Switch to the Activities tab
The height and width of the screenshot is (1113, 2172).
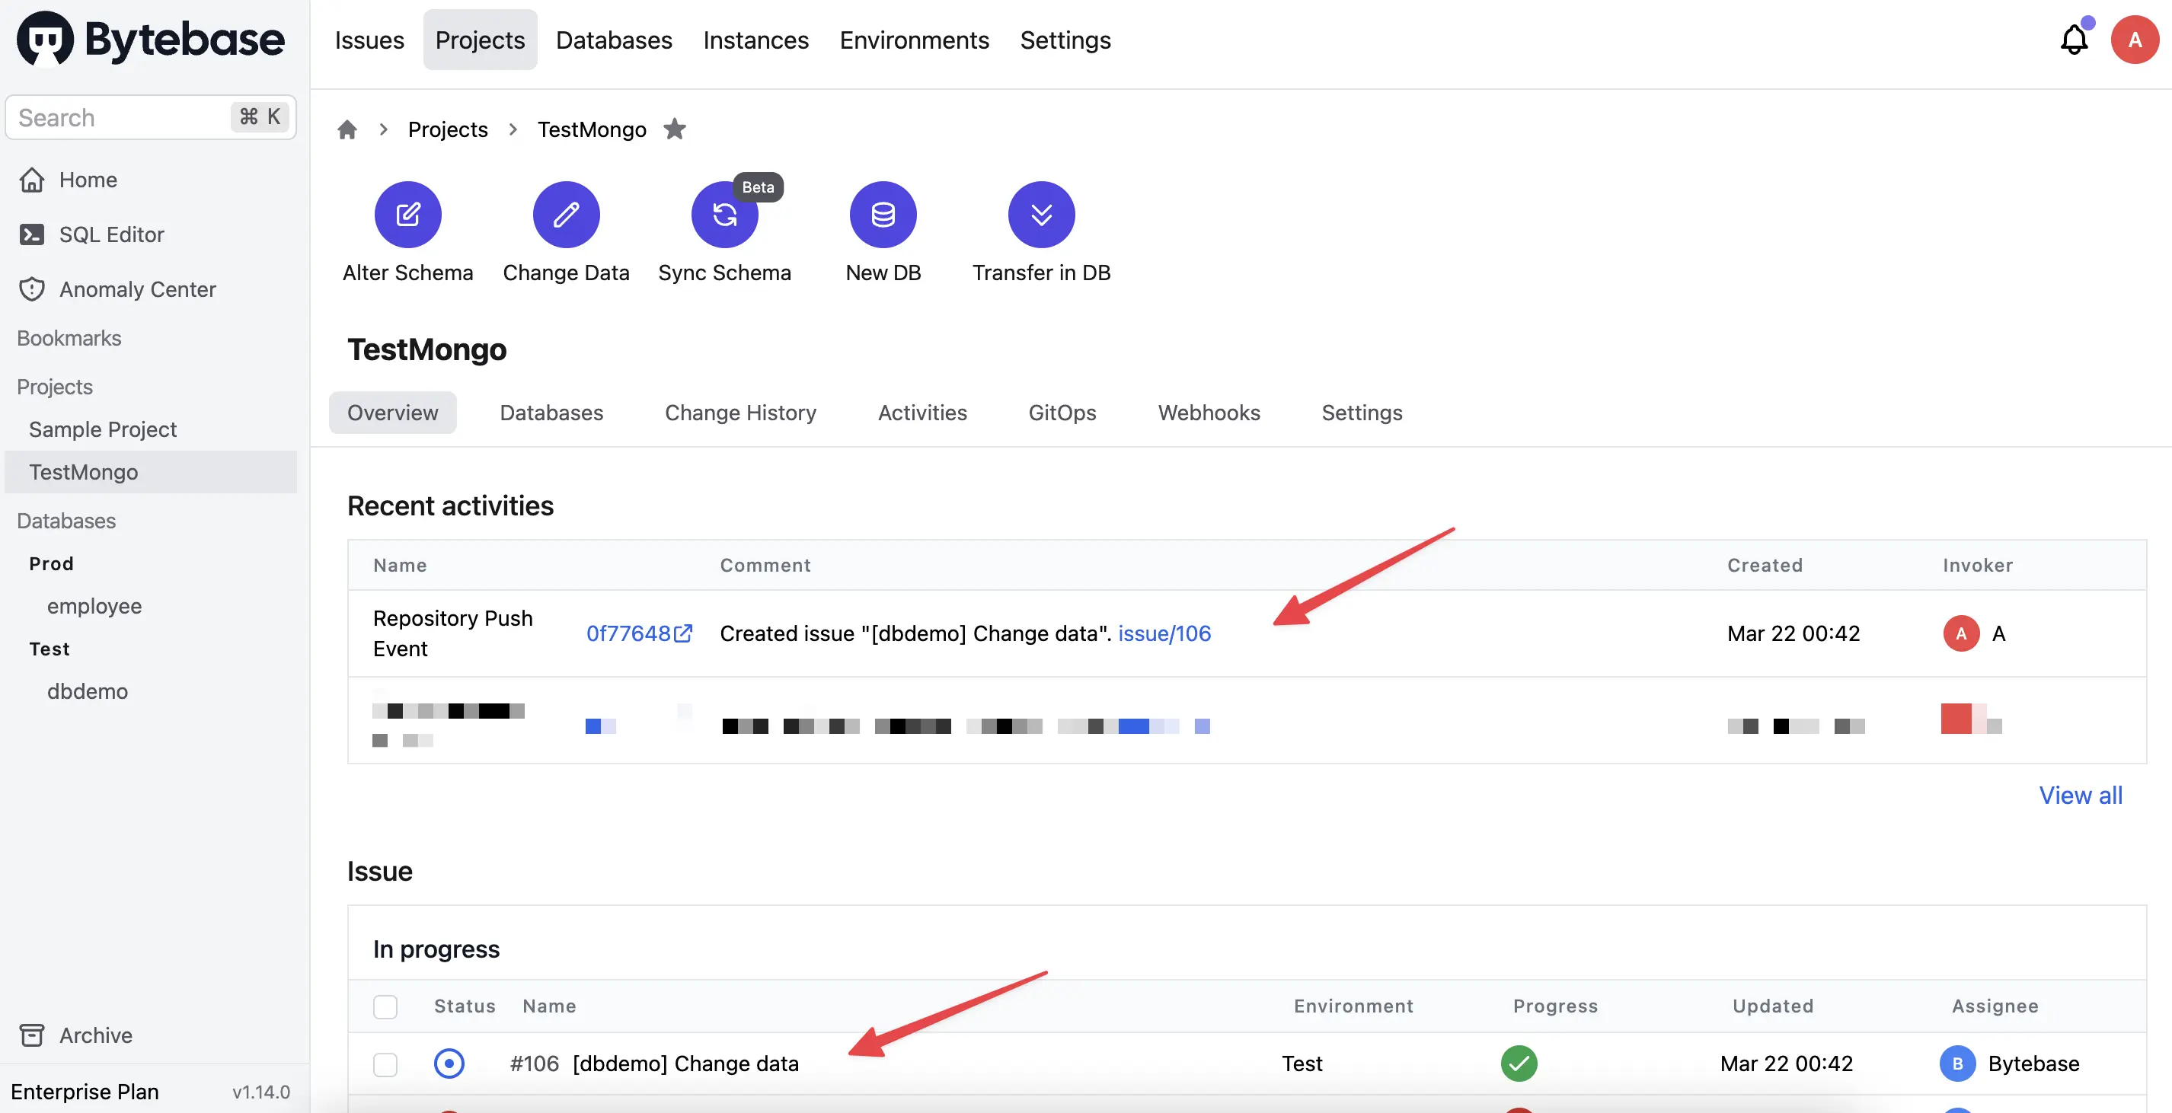point(922,413)
